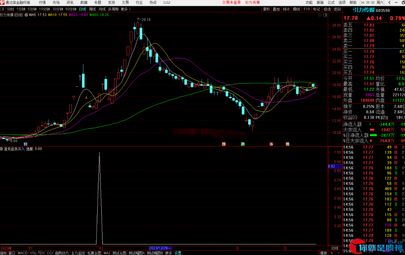Viewport: 405px width, 255px height.
Task: Click the 统计 toolbar button
Action: point(286,9)
